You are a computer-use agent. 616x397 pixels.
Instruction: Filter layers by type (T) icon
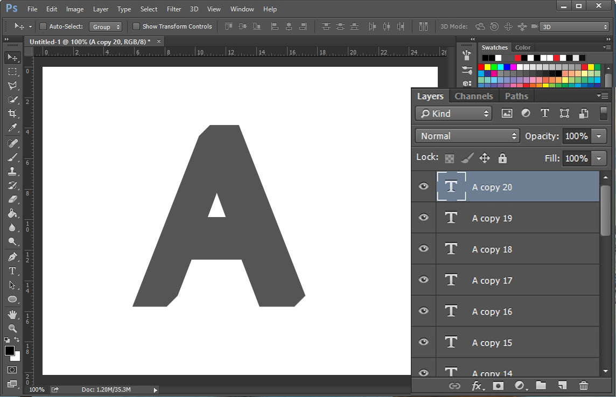[x=544, y=113]
